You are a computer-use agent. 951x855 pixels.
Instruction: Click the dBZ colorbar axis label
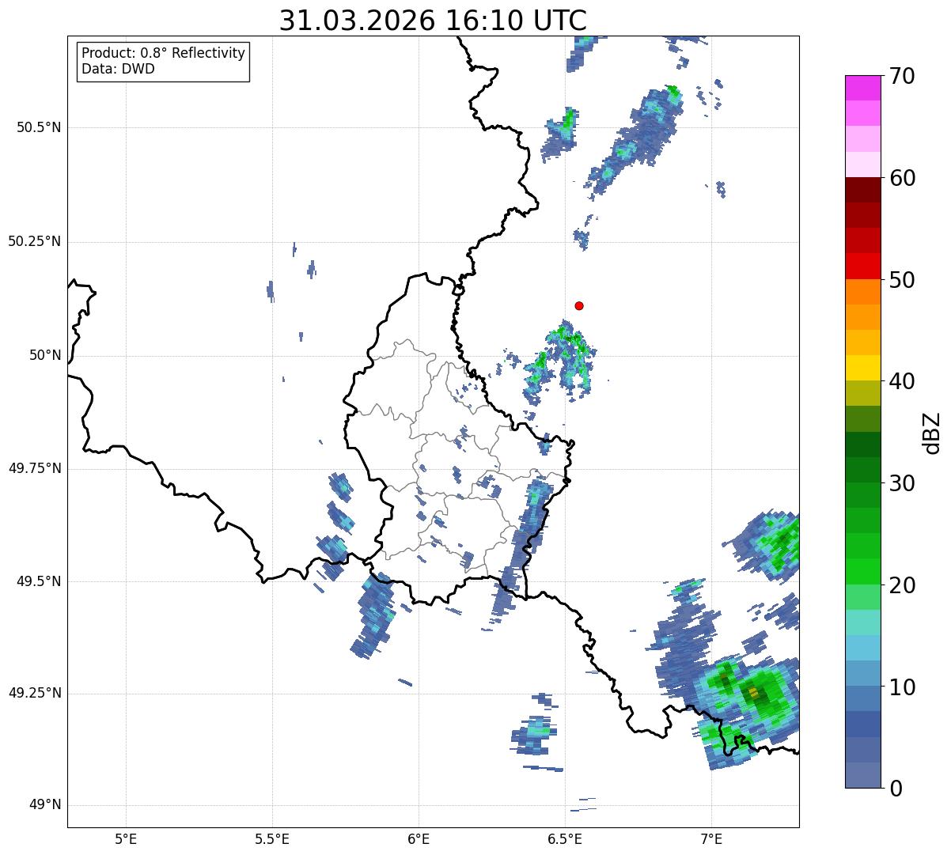pos(932,433)
